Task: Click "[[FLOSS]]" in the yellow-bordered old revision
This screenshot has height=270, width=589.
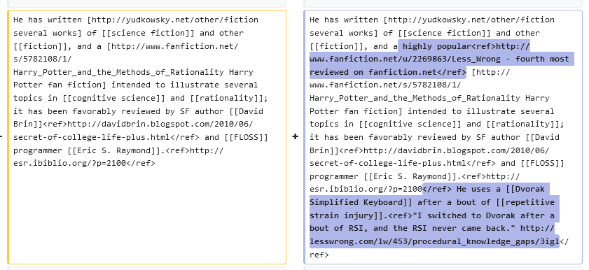Action: click(x=247, y=137)
